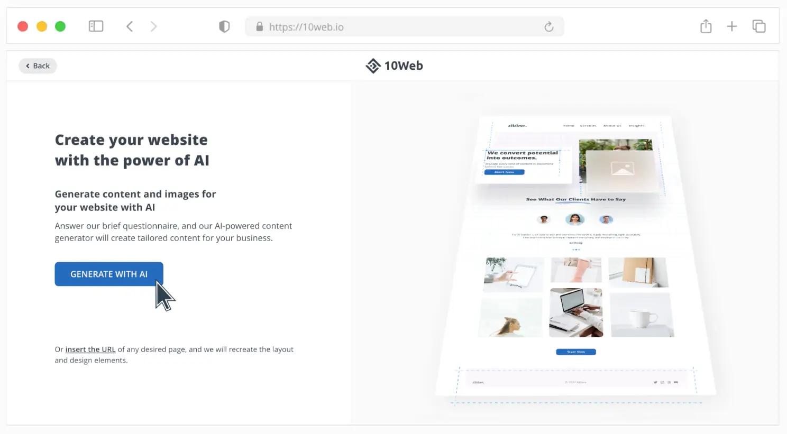787x434 pixels.
Task: Open the Share menu in the browser toolbar
Action: click(x=706, y=26)
